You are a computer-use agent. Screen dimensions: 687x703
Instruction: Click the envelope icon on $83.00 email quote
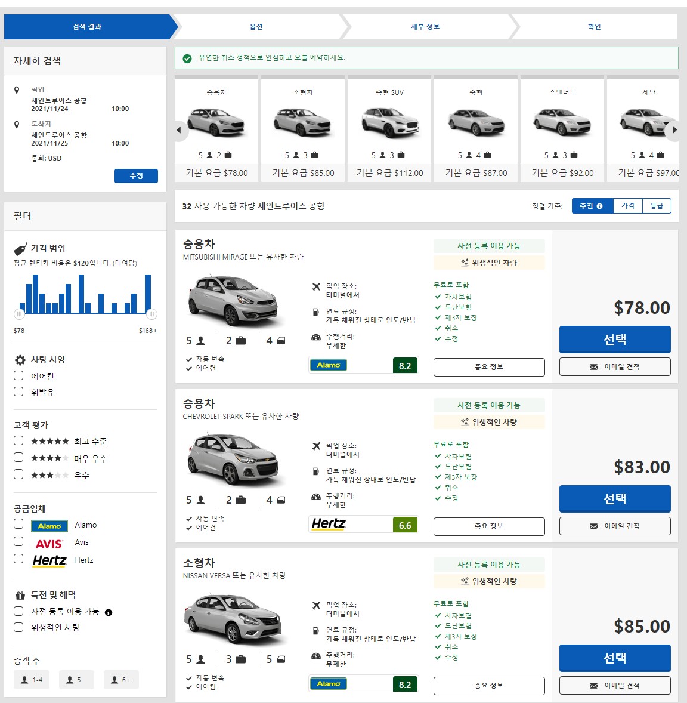coord(594,526)
